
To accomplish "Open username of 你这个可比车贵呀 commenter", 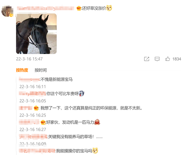I will [x=32, y=94].
